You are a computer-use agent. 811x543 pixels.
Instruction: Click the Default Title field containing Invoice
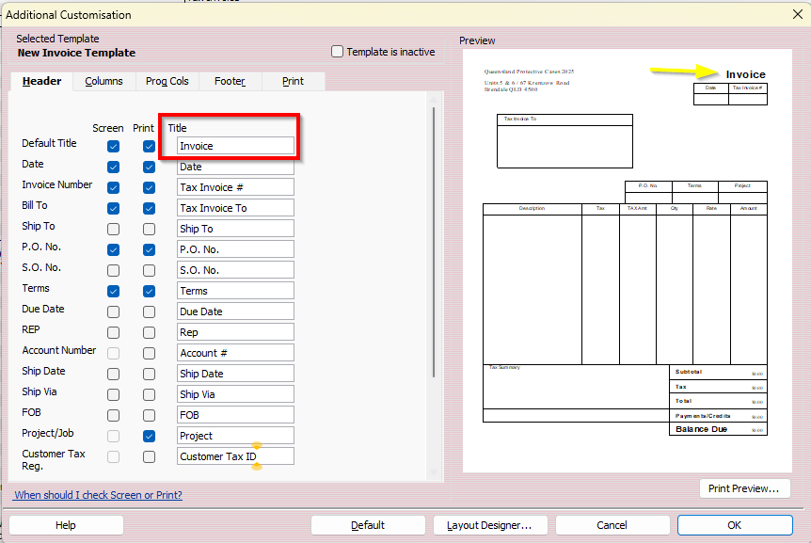[x=235, y=146]
